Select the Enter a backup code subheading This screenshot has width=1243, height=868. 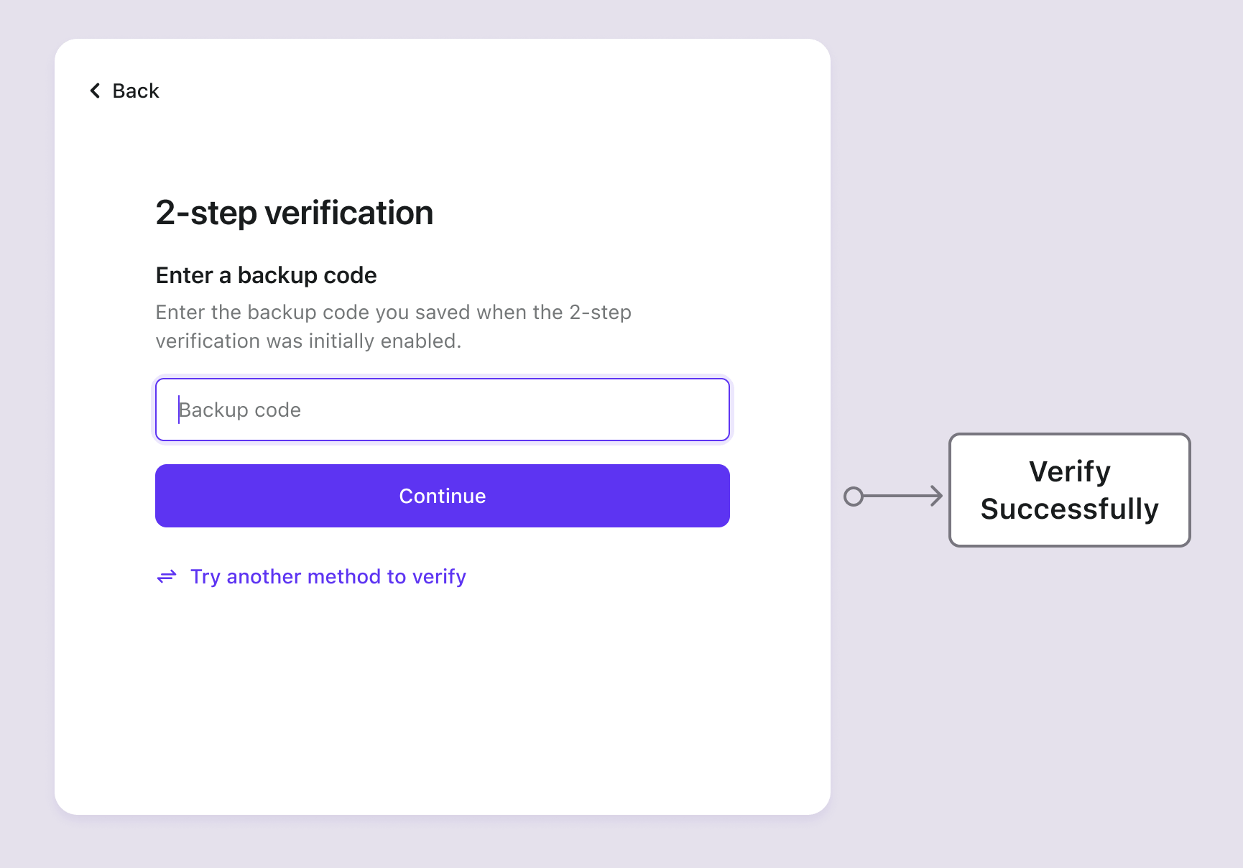tap(266, 274)
